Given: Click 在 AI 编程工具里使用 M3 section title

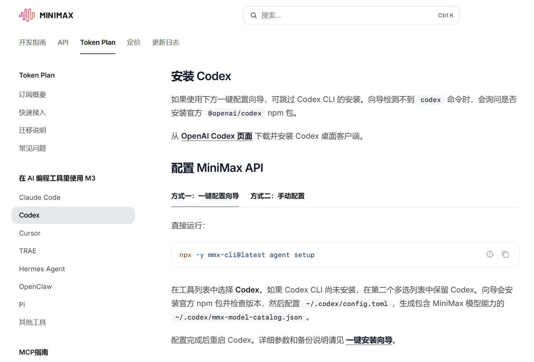Looking at the screenshot, I should tap(57, 178).
